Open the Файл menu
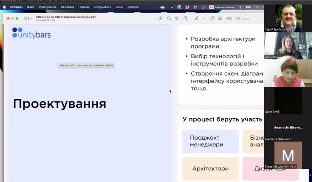The height and width of the screenshot is (182, 312). pyautogui.click(x=31, y=7)
